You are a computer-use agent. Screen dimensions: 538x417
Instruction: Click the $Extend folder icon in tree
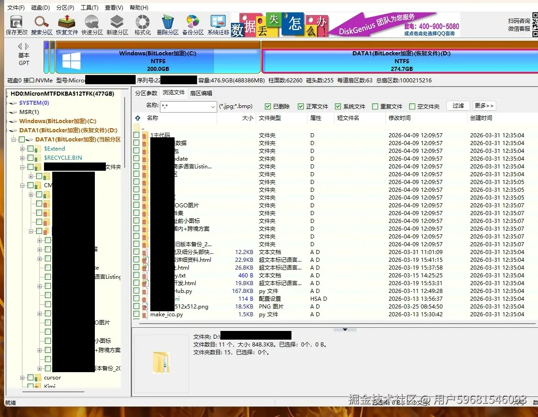38,149
